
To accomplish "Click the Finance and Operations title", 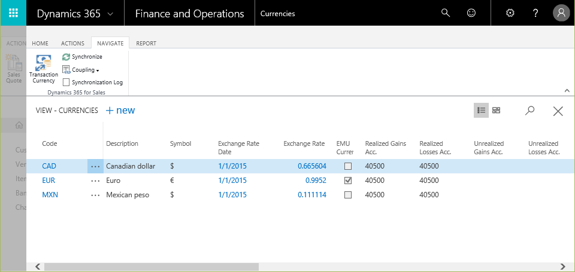I will 190,14.
